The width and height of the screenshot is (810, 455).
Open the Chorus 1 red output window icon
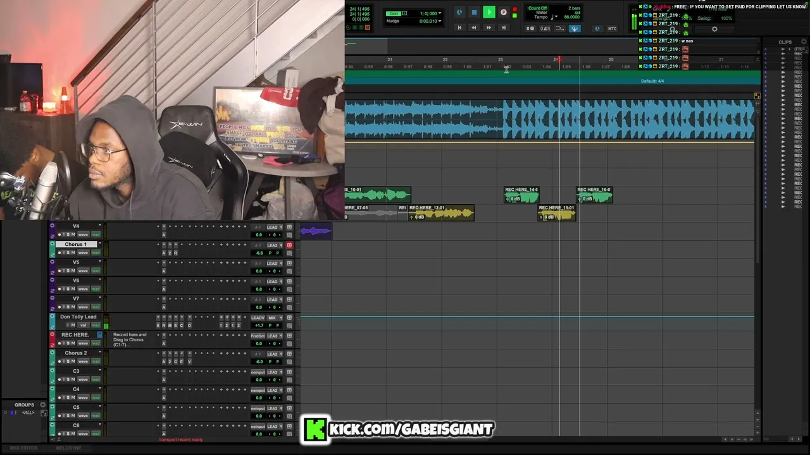(289, 245)
